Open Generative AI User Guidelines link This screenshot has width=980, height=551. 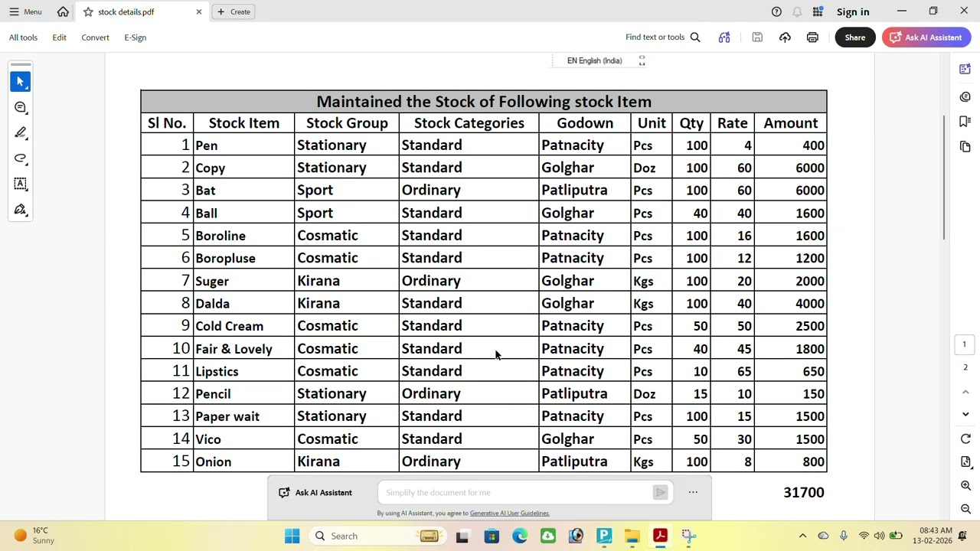509,514
